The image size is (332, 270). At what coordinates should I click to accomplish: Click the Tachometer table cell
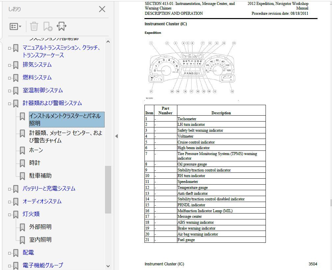click(x=221, y=119)
